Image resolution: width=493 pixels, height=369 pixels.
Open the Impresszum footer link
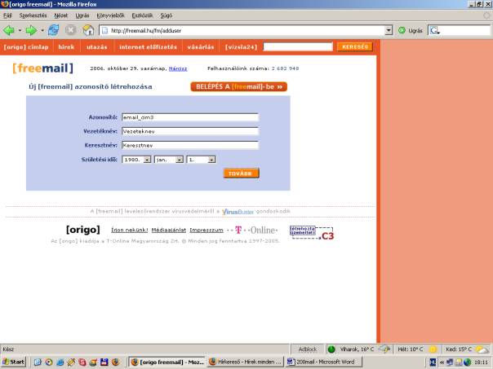click(206, 230)
